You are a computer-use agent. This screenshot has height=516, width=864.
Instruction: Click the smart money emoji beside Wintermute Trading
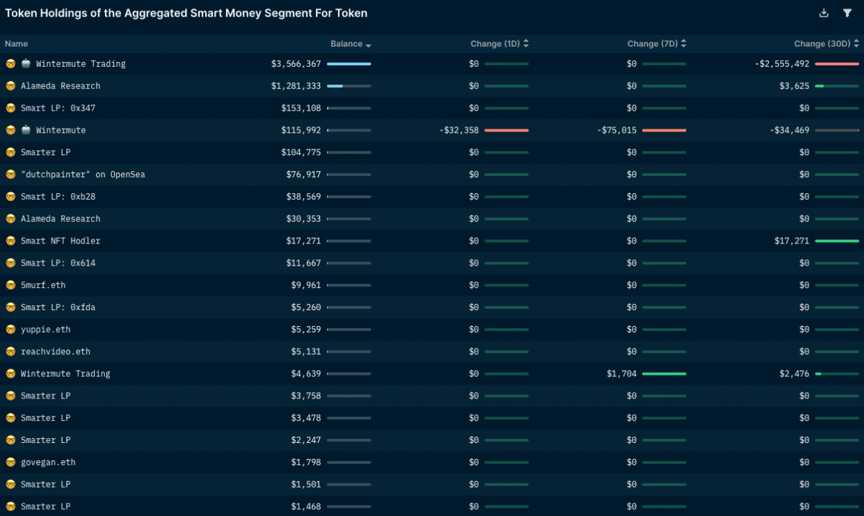coord(10,63)
